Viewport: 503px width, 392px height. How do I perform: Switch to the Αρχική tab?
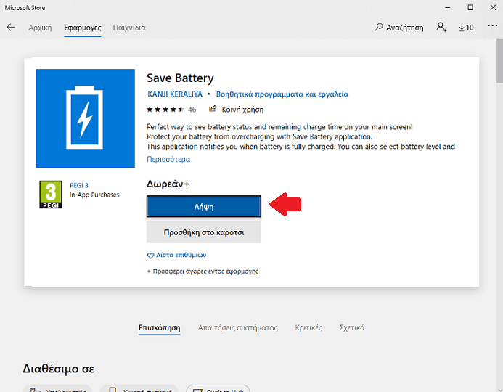(40, 28)
